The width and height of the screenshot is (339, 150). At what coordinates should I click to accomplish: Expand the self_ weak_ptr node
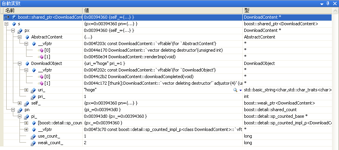tap(19, 103)
